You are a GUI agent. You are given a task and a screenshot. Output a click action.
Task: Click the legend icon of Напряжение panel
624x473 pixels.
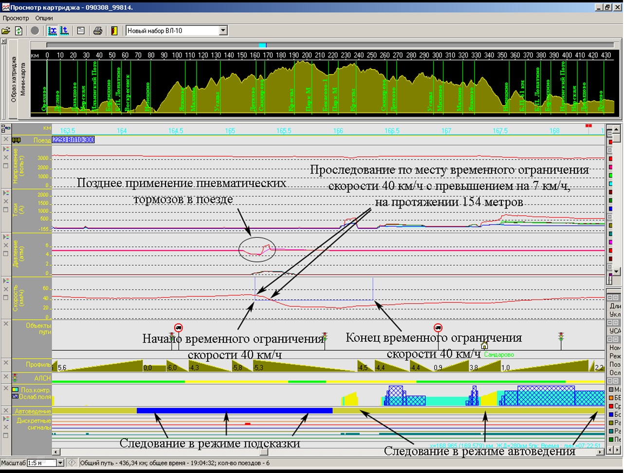[6, 149]
